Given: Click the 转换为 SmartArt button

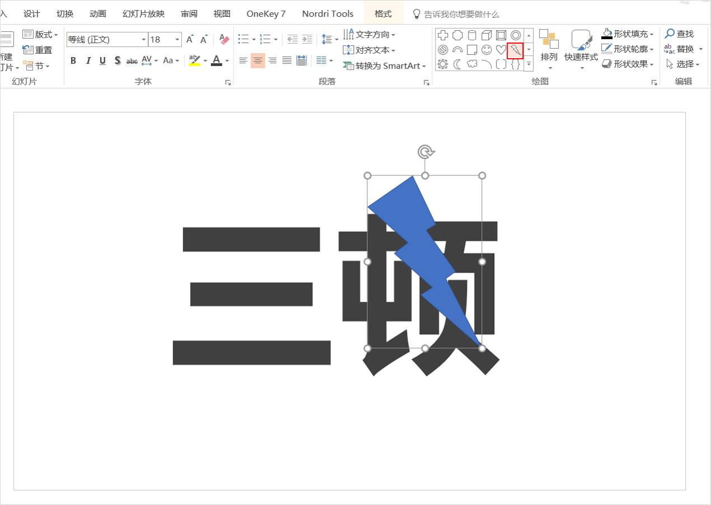Looking at the screenshot, I should 384,66.
